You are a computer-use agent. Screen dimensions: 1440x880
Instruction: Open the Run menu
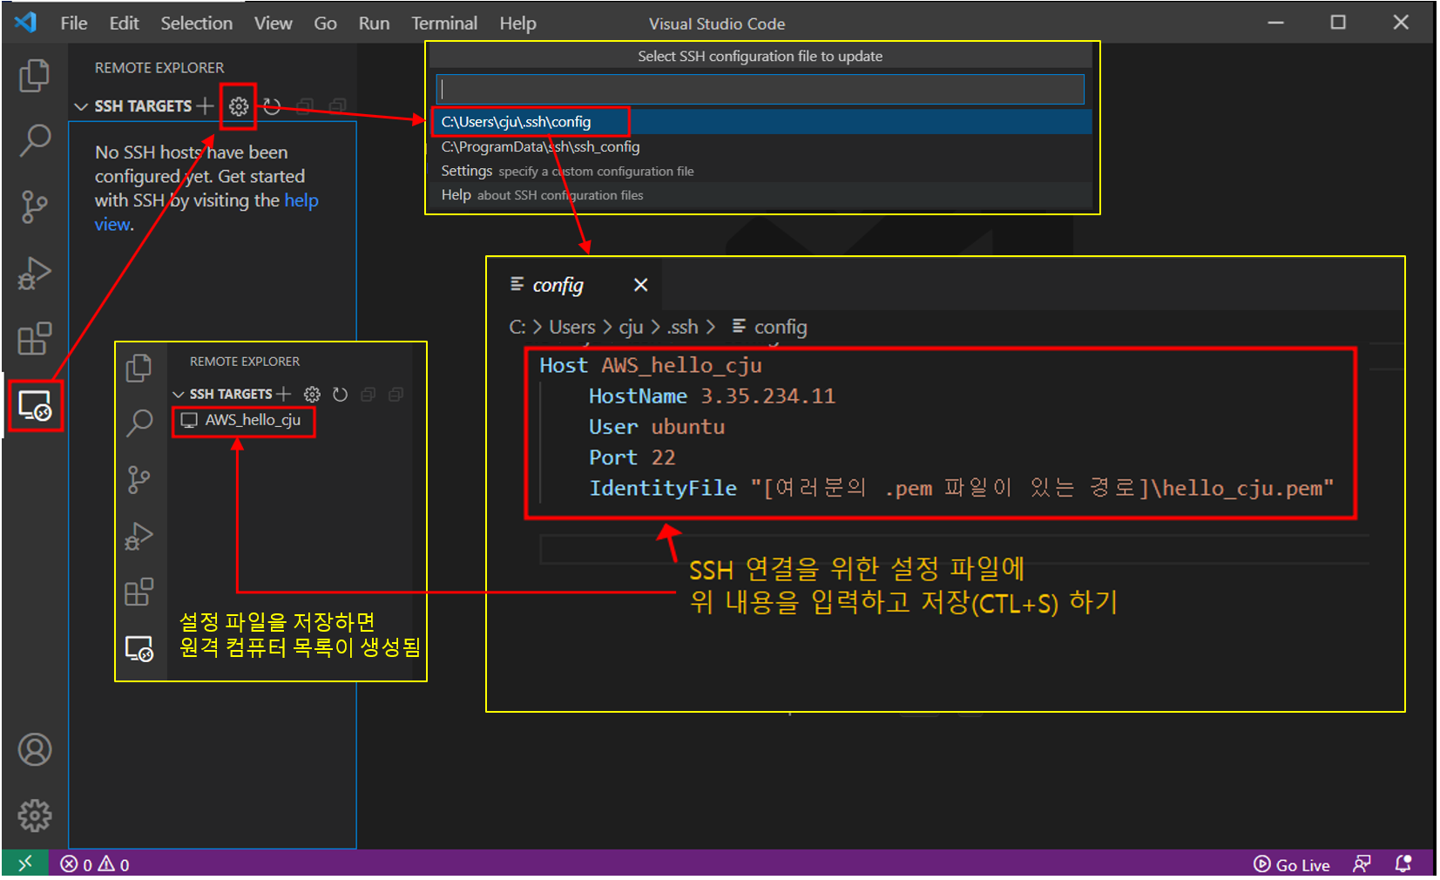tap(374, 24)
